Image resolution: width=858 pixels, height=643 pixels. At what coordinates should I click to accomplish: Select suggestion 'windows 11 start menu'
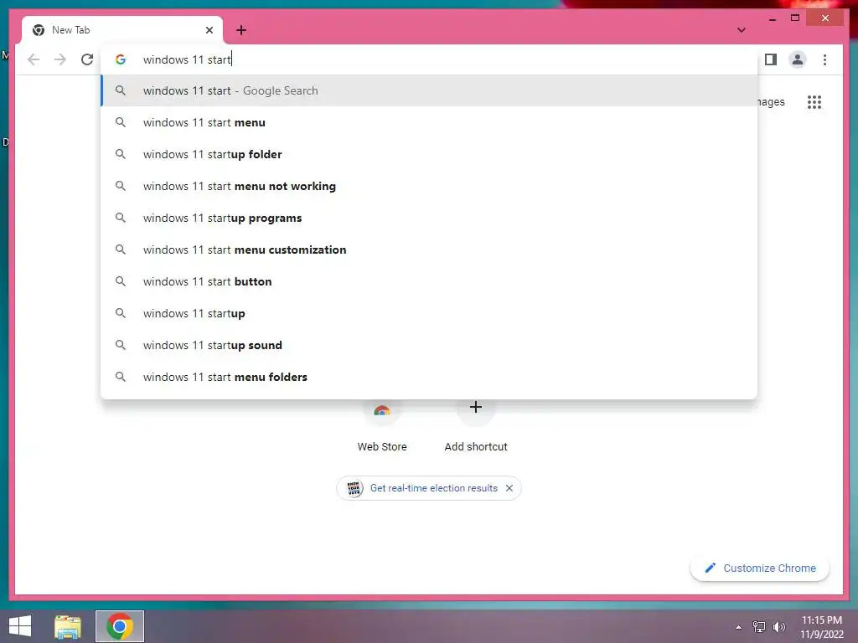tap(429, 122)
